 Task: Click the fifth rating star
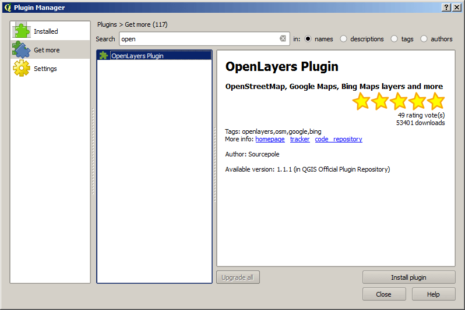coord(436,101)
